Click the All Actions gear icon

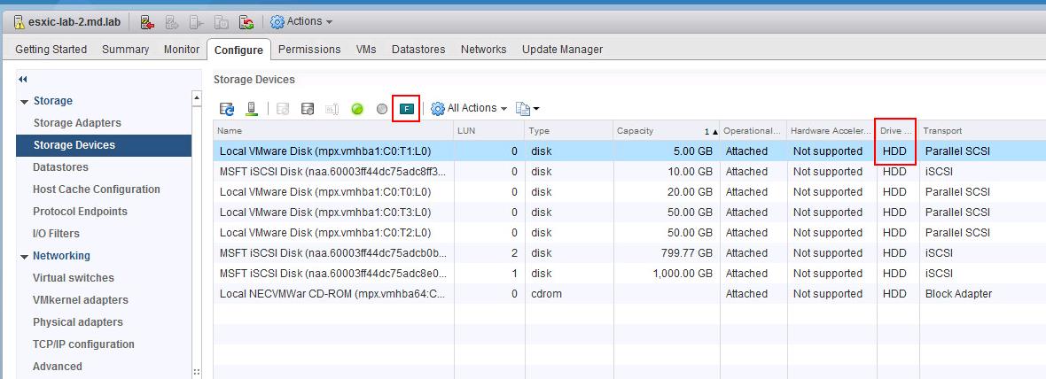(x=438, y=109)
